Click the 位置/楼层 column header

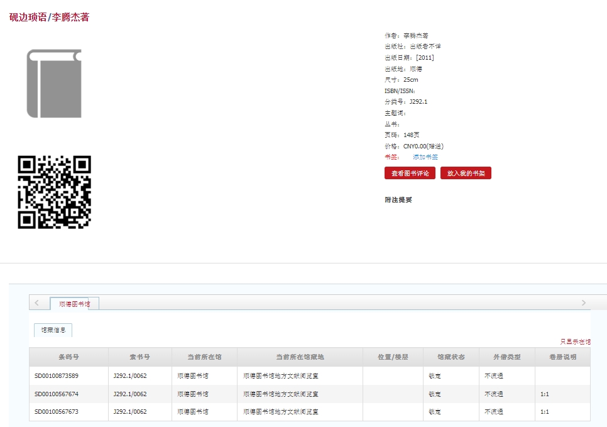[x=393, y=357]
